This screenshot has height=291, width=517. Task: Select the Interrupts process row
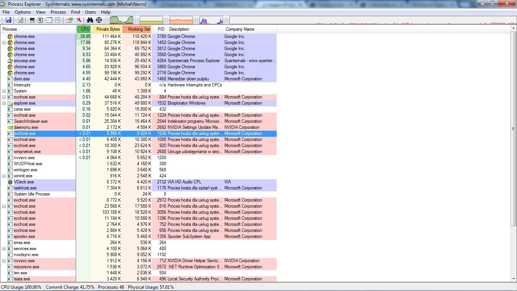point(139,85)
